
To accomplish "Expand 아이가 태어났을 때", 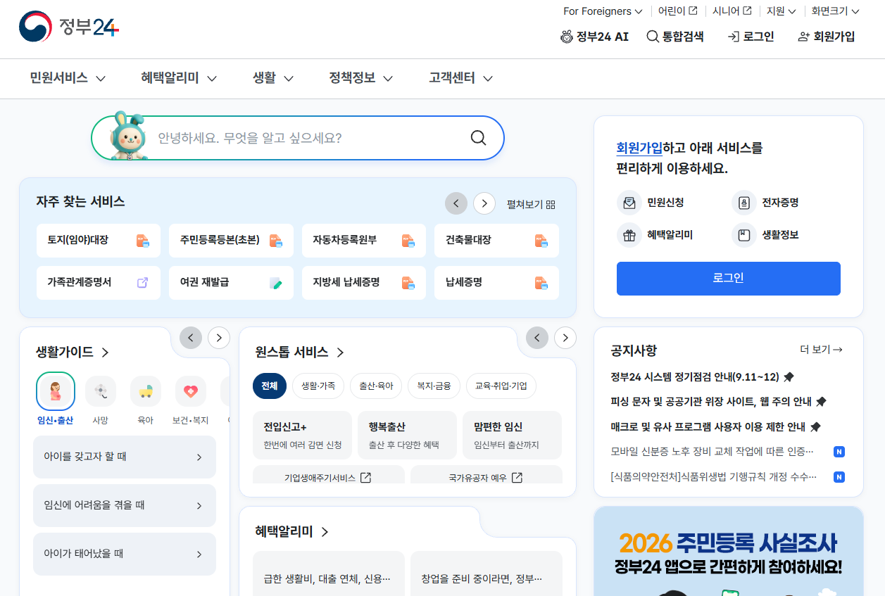I will pos(125,554).
